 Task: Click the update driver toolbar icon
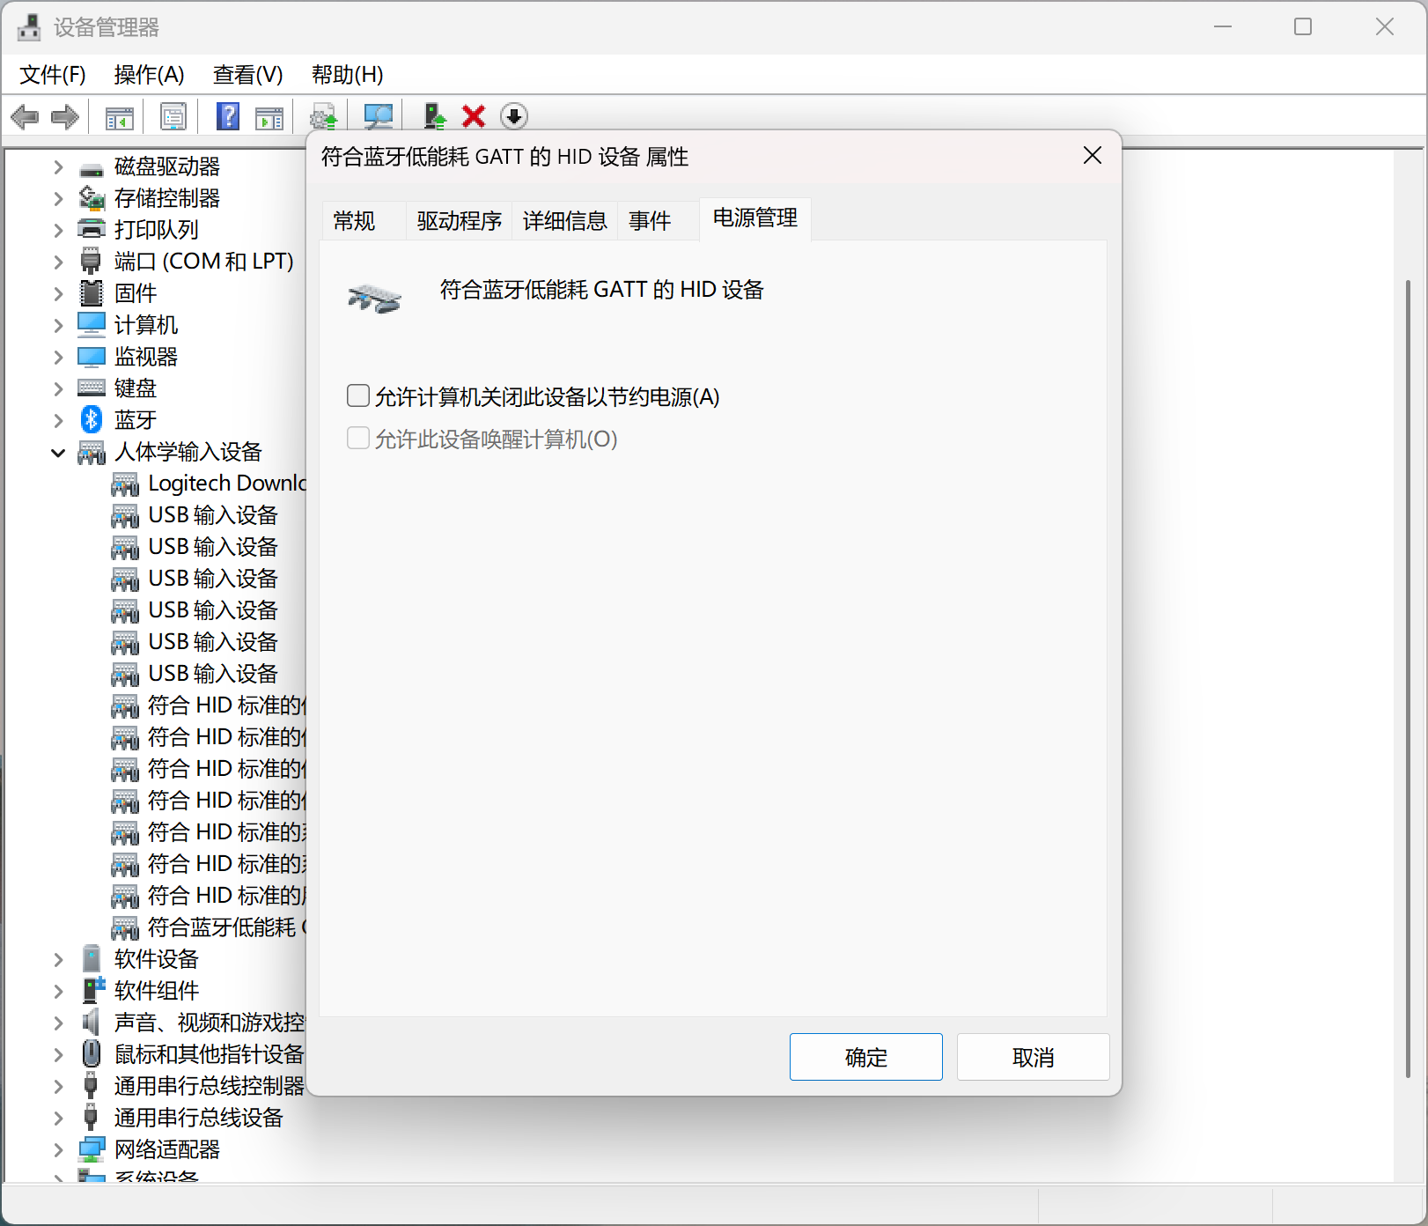pos(434,116)
